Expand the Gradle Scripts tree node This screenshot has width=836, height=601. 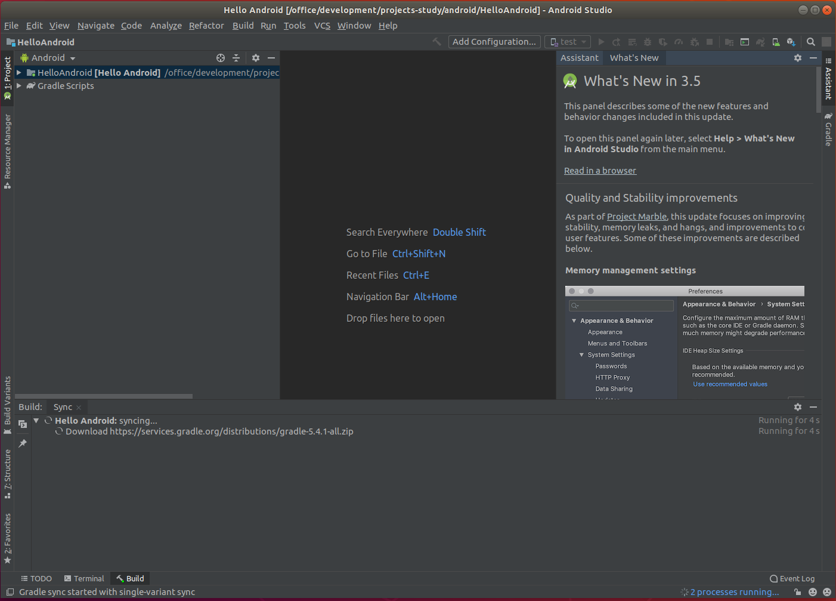point(19,85)
